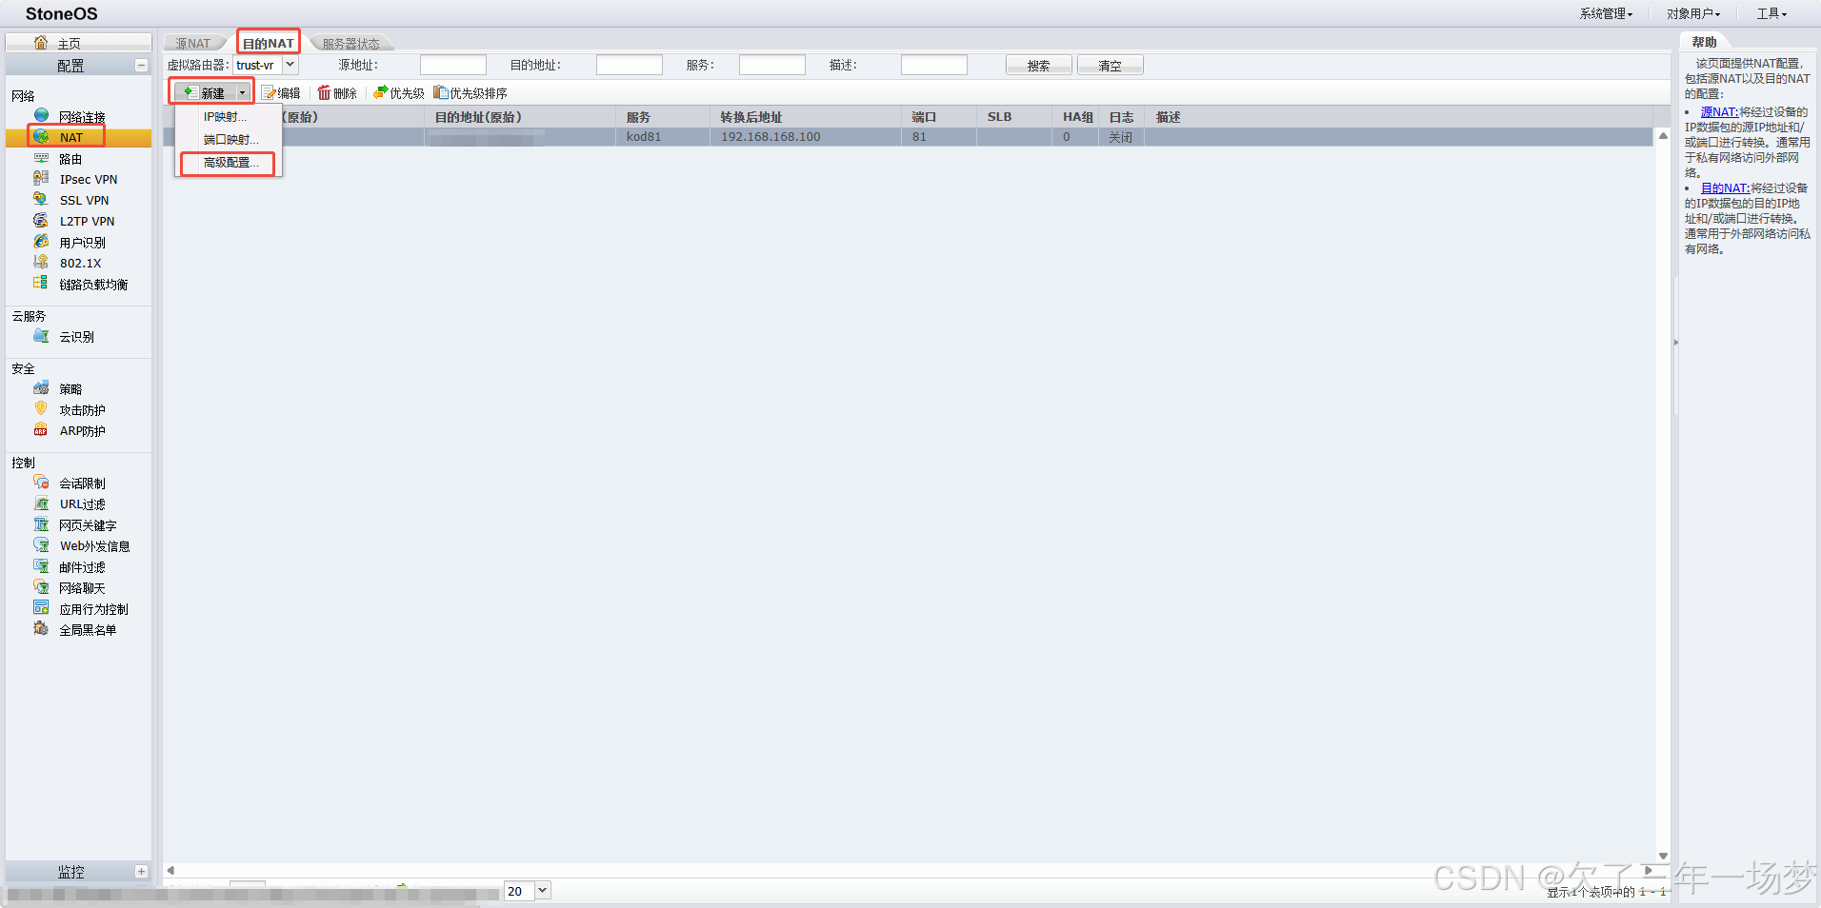1821x908 pixels.
Task: Click the 删除 trash toolbar button
Action: click(x=337, y=93)
